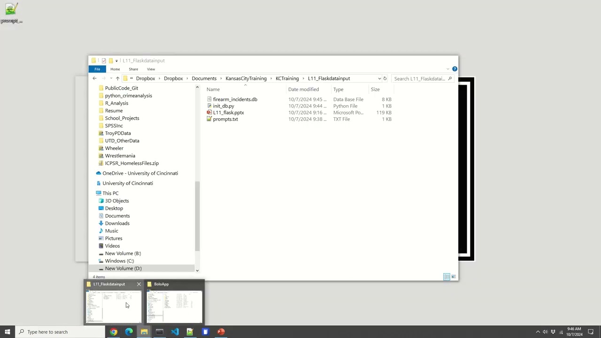Image resolution: width=601 pixels, height=338 pixels.
Task: Click Documents in the address breadcrumb
Action: tap(204, 78)
